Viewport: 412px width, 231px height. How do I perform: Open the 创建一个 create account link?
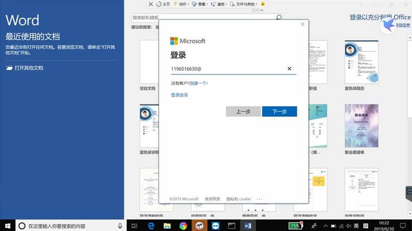tap(199, 83)
